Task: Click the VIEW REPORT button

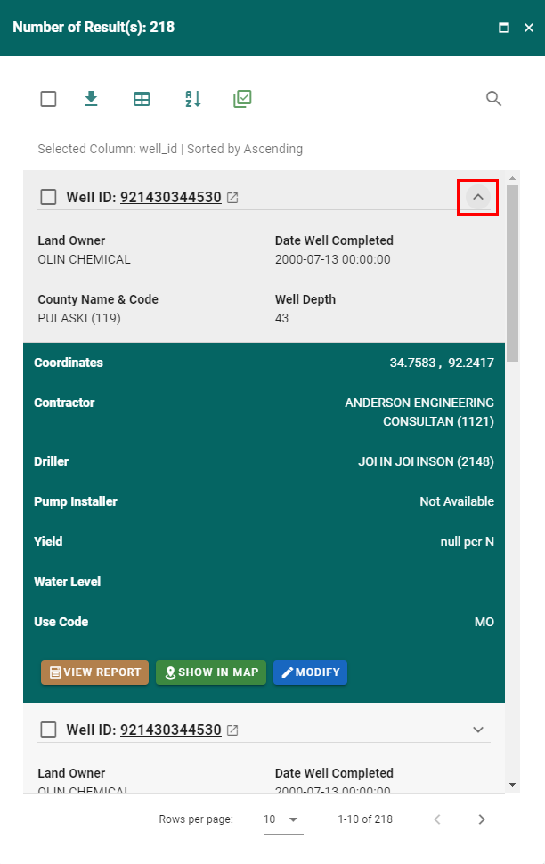Action: point(94,672)
